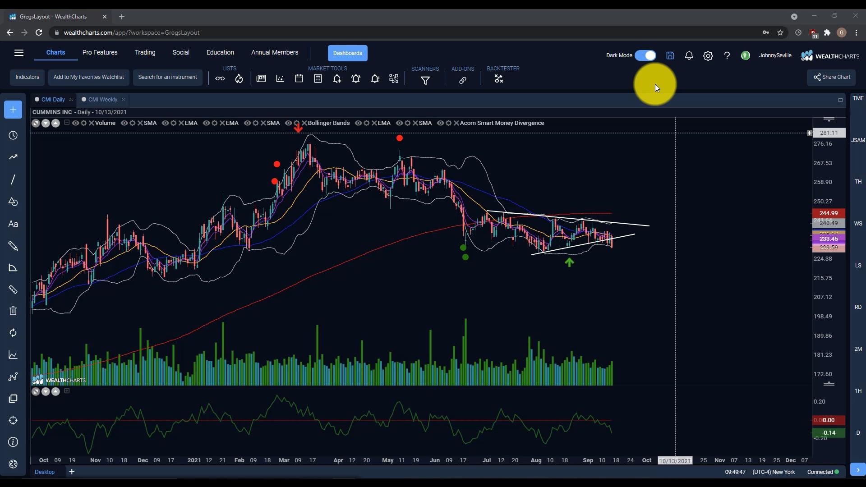Click the copy layers icon in sidebar

click(13, 399)
